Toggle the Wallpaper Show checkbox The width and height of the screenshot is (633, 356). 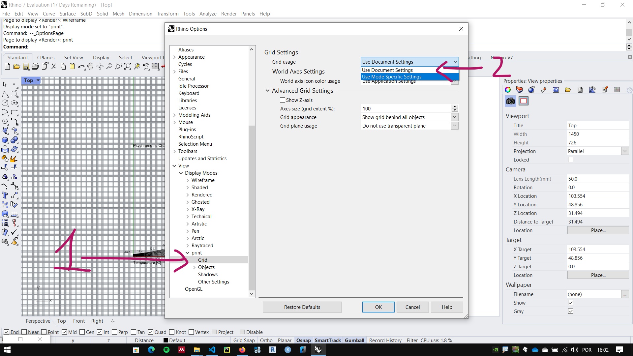point(571,303)
